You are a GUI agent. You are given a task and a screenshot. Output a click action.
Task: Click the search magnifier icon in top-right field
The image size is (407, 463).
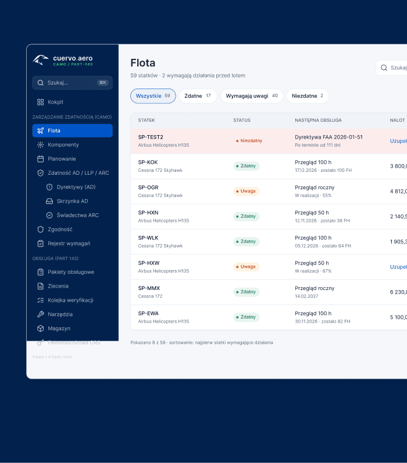click(384, 68)
